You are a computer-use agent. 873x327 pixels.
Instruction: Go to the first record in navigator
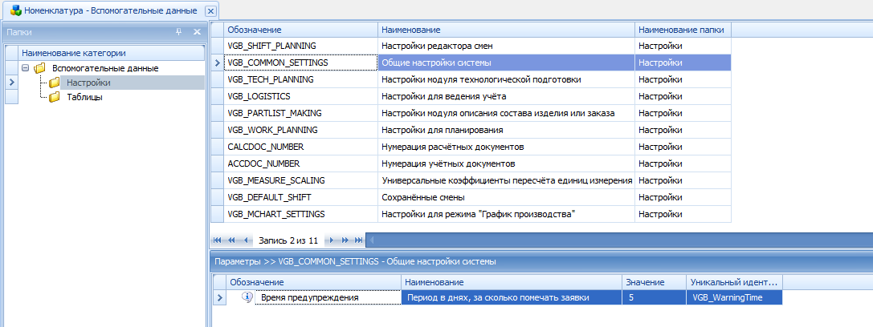point(218,240)
